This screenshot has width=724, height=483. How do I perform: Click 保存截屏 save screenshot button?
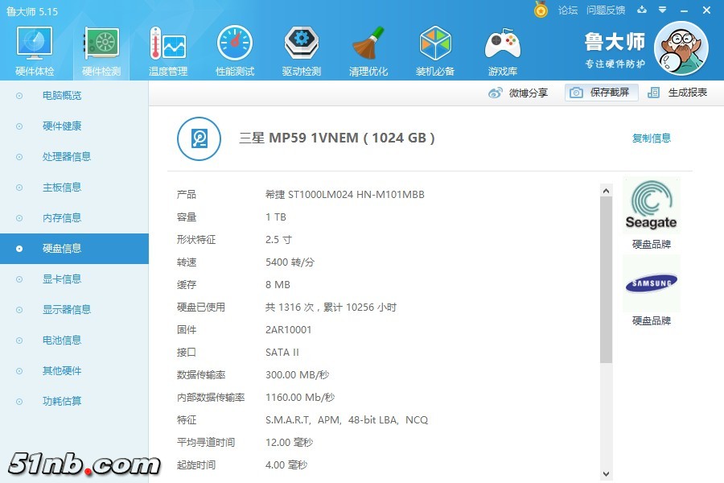pos(601,93)
